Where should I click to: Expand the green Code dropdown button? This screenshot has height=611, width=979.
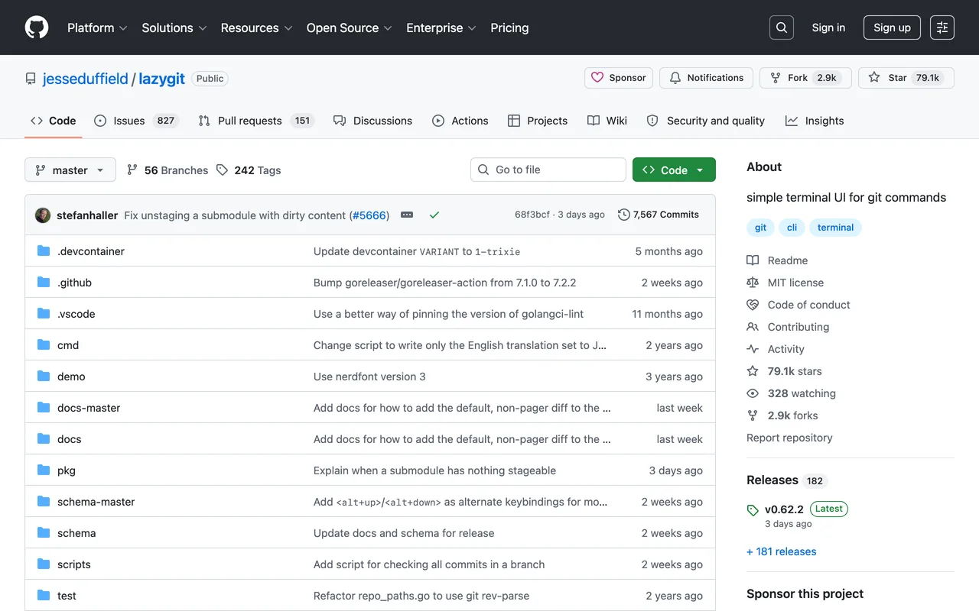coord(674,170)
